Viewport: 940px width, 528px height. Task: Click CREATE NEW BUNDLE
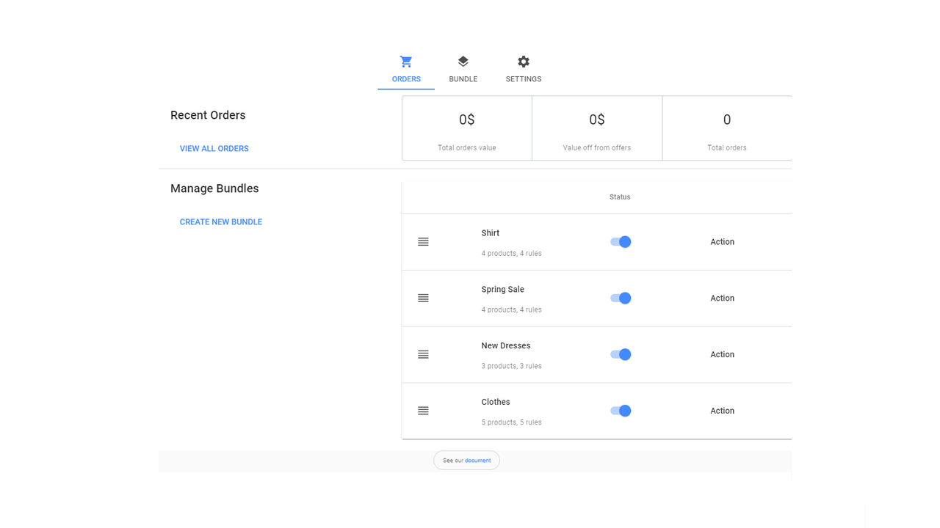coord(220,221)
